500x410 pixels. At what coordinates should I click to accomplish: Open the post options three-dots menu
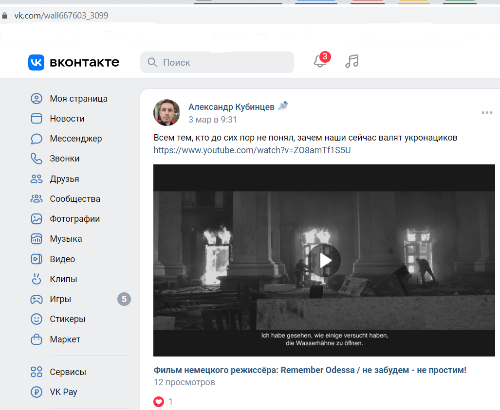pyautogui.click(x=487, y=112)
